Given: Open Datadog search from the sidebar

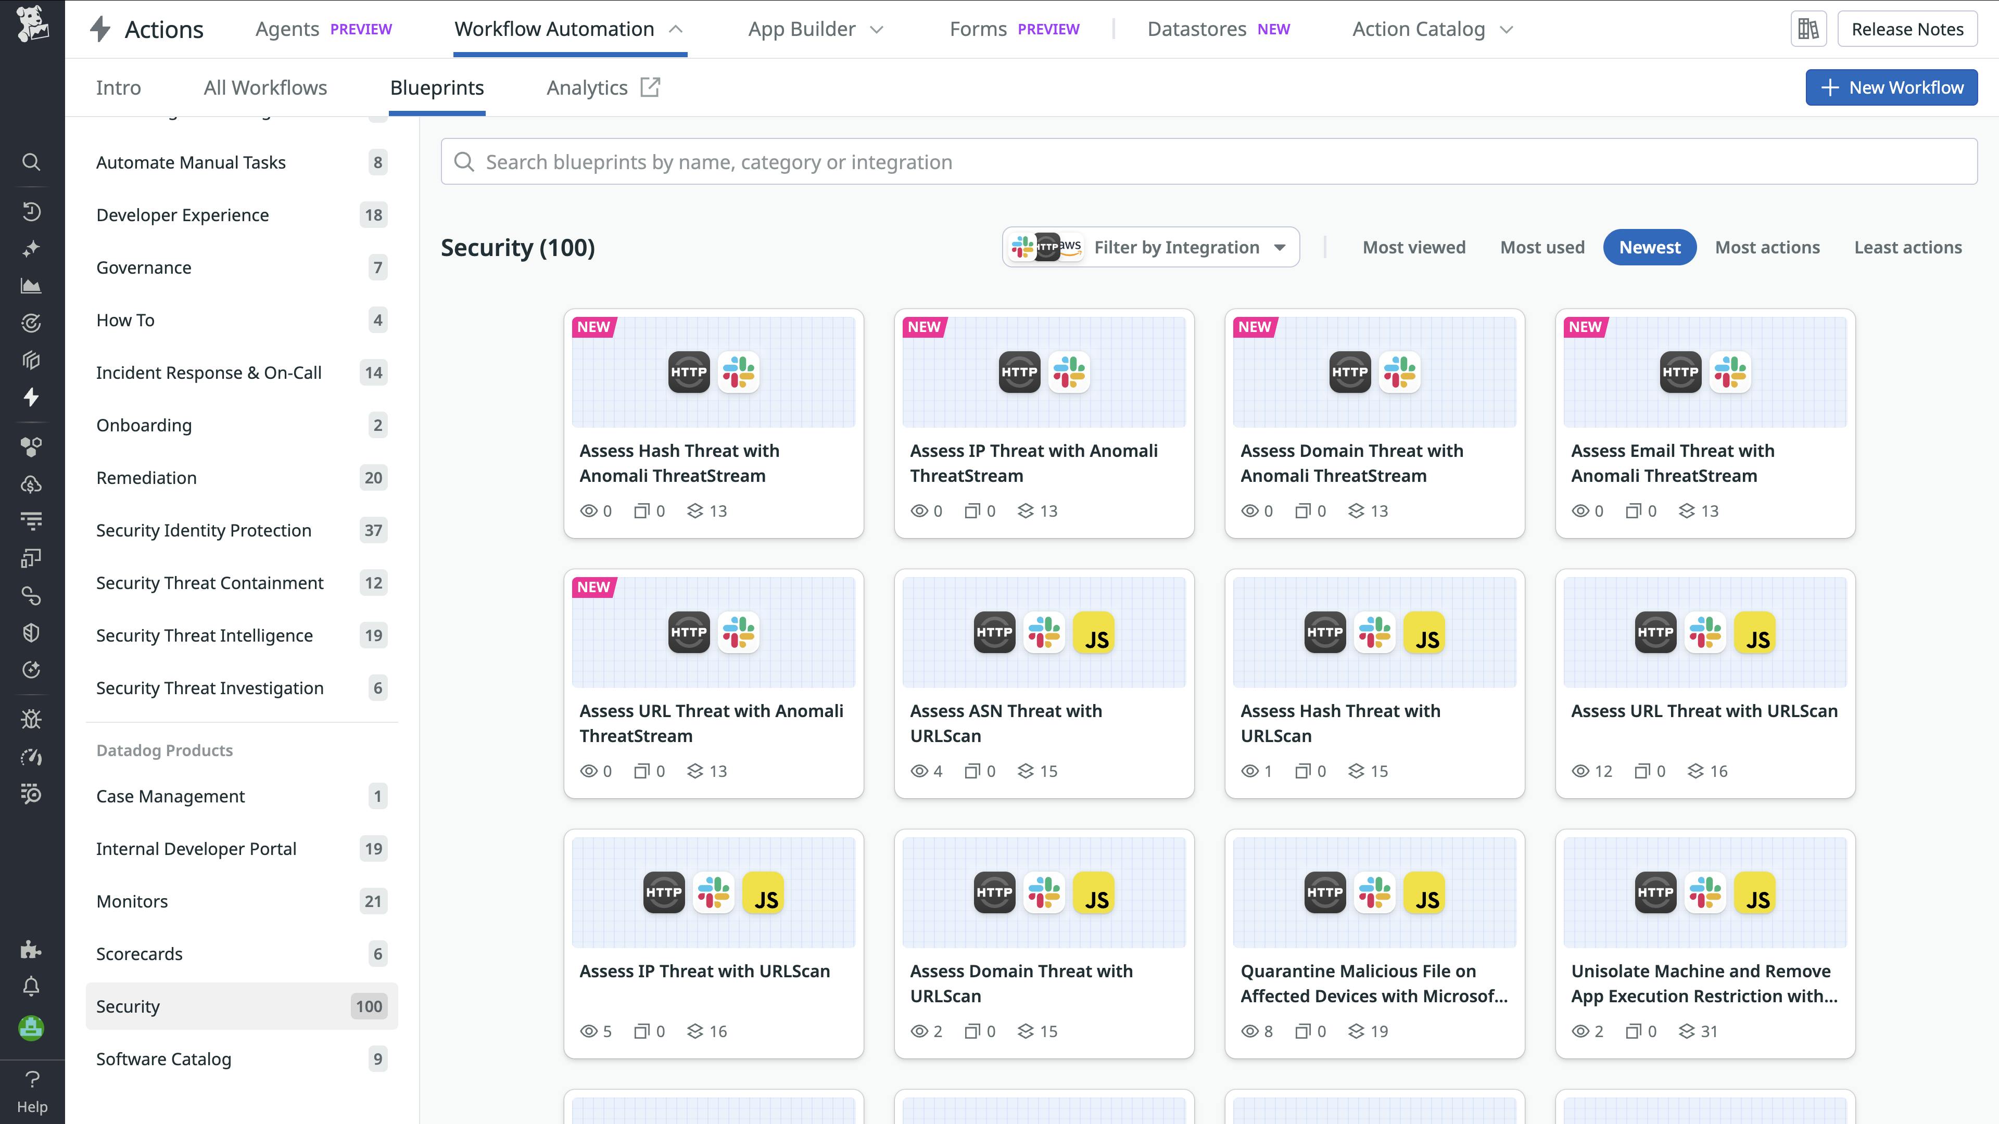Looking at the screenshot, I should pos(31,161).
